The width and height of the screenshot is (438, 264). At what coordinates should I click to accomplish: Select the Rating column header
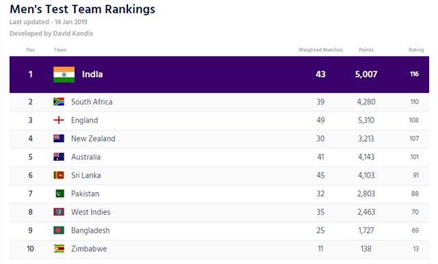[x=416, y=50]
